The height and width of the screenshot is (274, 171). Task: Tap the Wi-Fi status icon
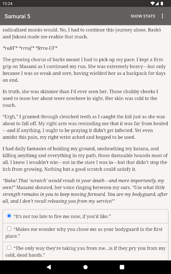[152, 3]
